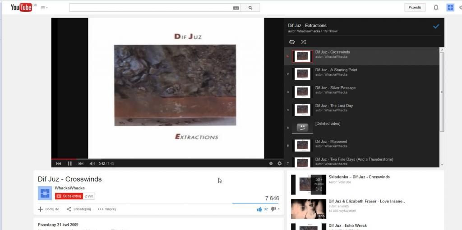
Task: Pause the video
Action: pyautogui.click(x=69, y=163)
